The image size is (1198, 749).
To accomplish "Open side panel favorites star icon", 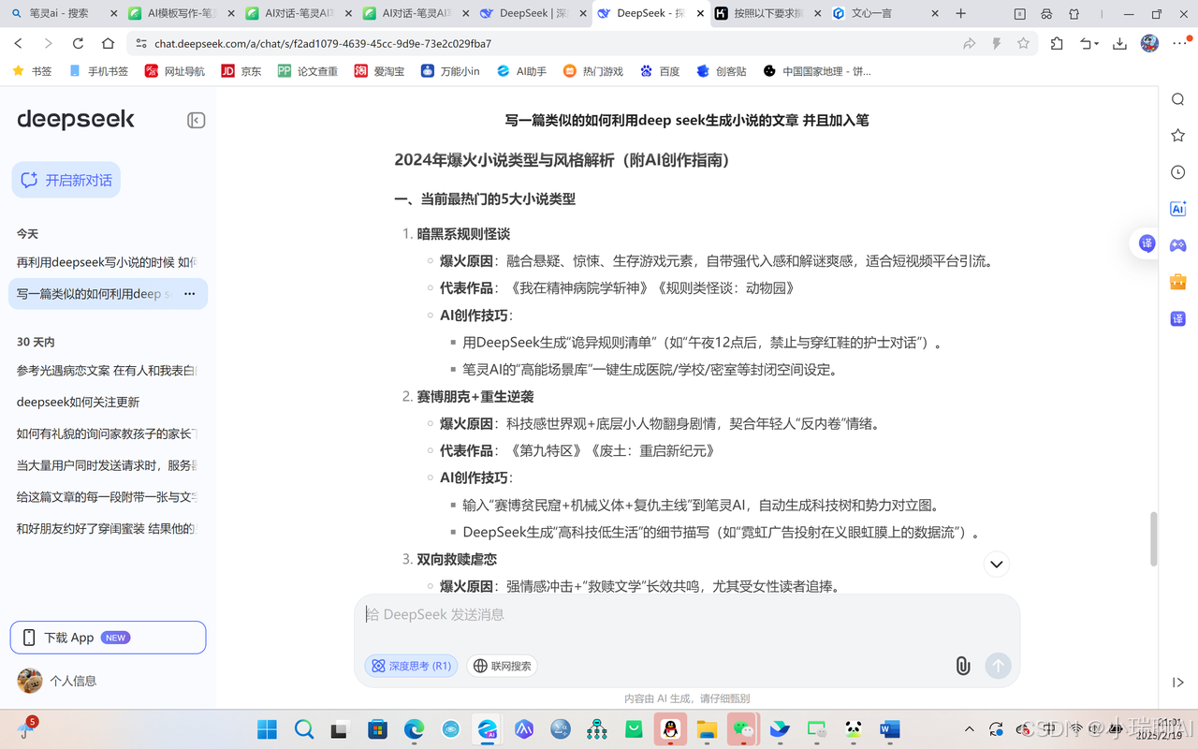I will click(x=1178, y=136).
